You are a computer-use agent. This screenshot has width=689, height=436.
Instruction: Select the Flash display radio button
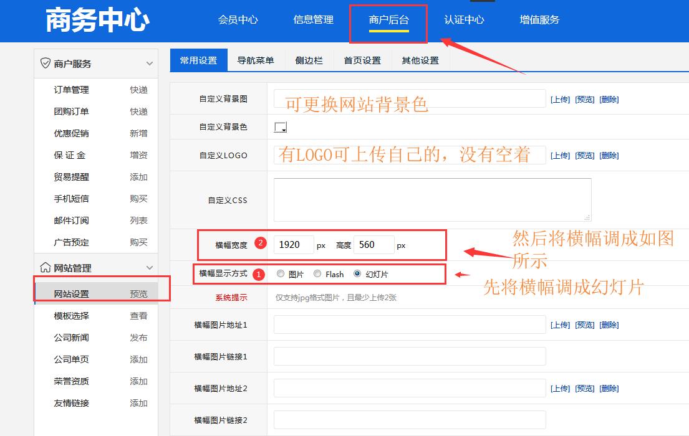coord(317,273)
